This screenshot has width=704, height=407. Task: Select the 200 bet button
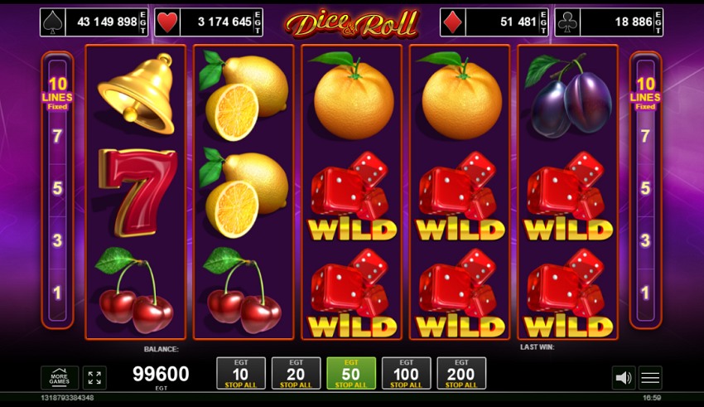coord(461,373)
